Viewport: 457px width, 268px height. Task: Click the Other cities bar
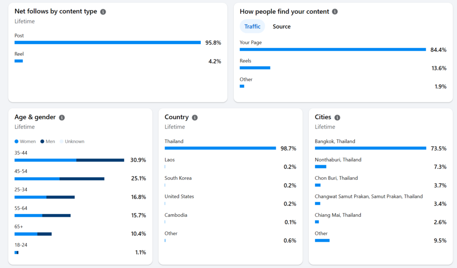point(322,240)
